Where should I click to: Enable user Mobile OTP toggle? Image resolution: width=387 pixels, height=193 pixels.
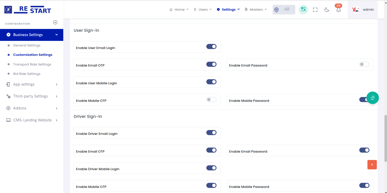[211, 100]
